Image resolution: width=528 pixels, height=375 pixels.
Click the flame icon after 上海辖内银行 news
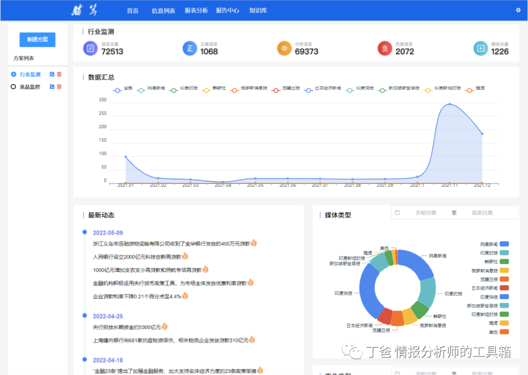252,340
